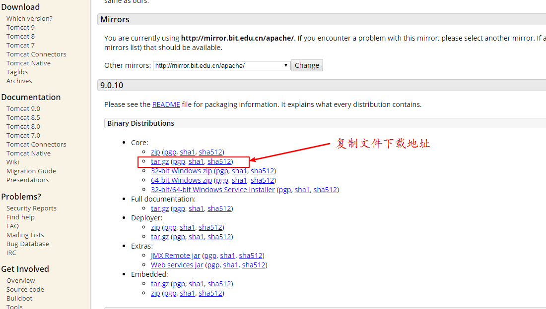
Task: Open the Core zip download link
Action: pos(155,152)
